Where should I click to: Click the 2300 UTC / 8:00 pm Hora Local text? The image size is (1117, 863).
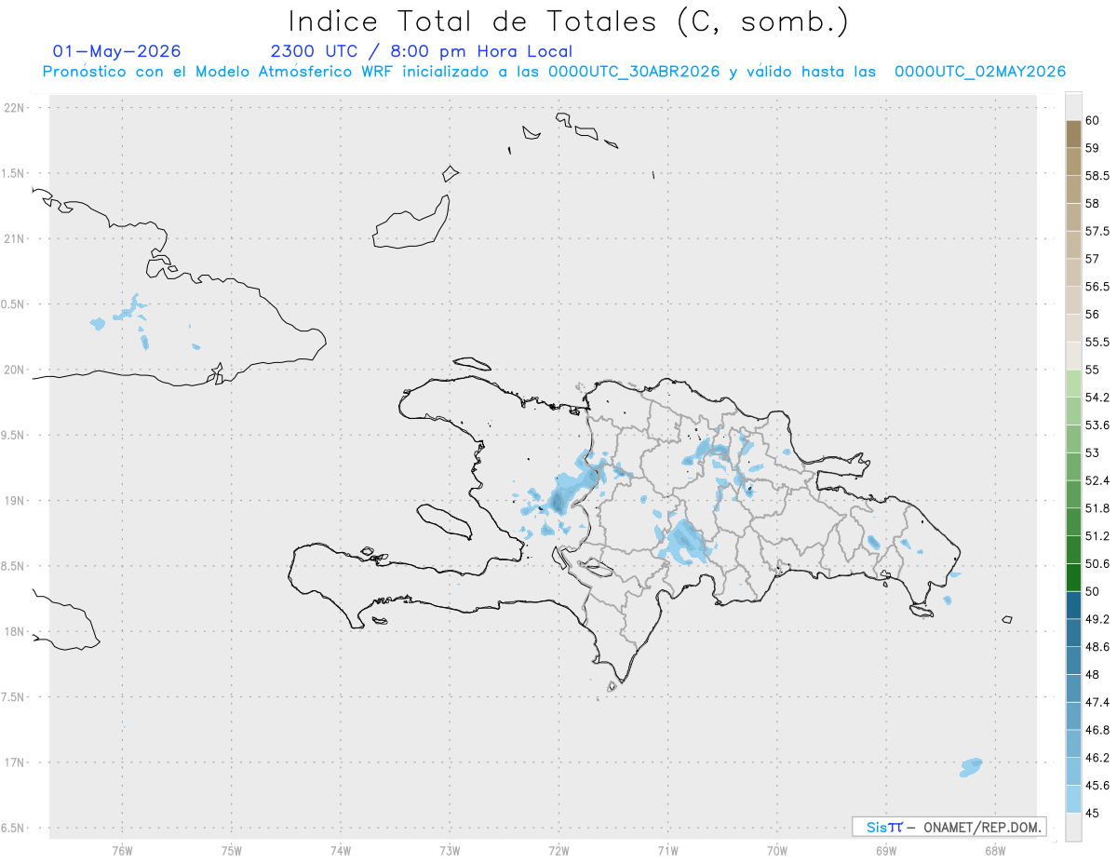point(421,52)
